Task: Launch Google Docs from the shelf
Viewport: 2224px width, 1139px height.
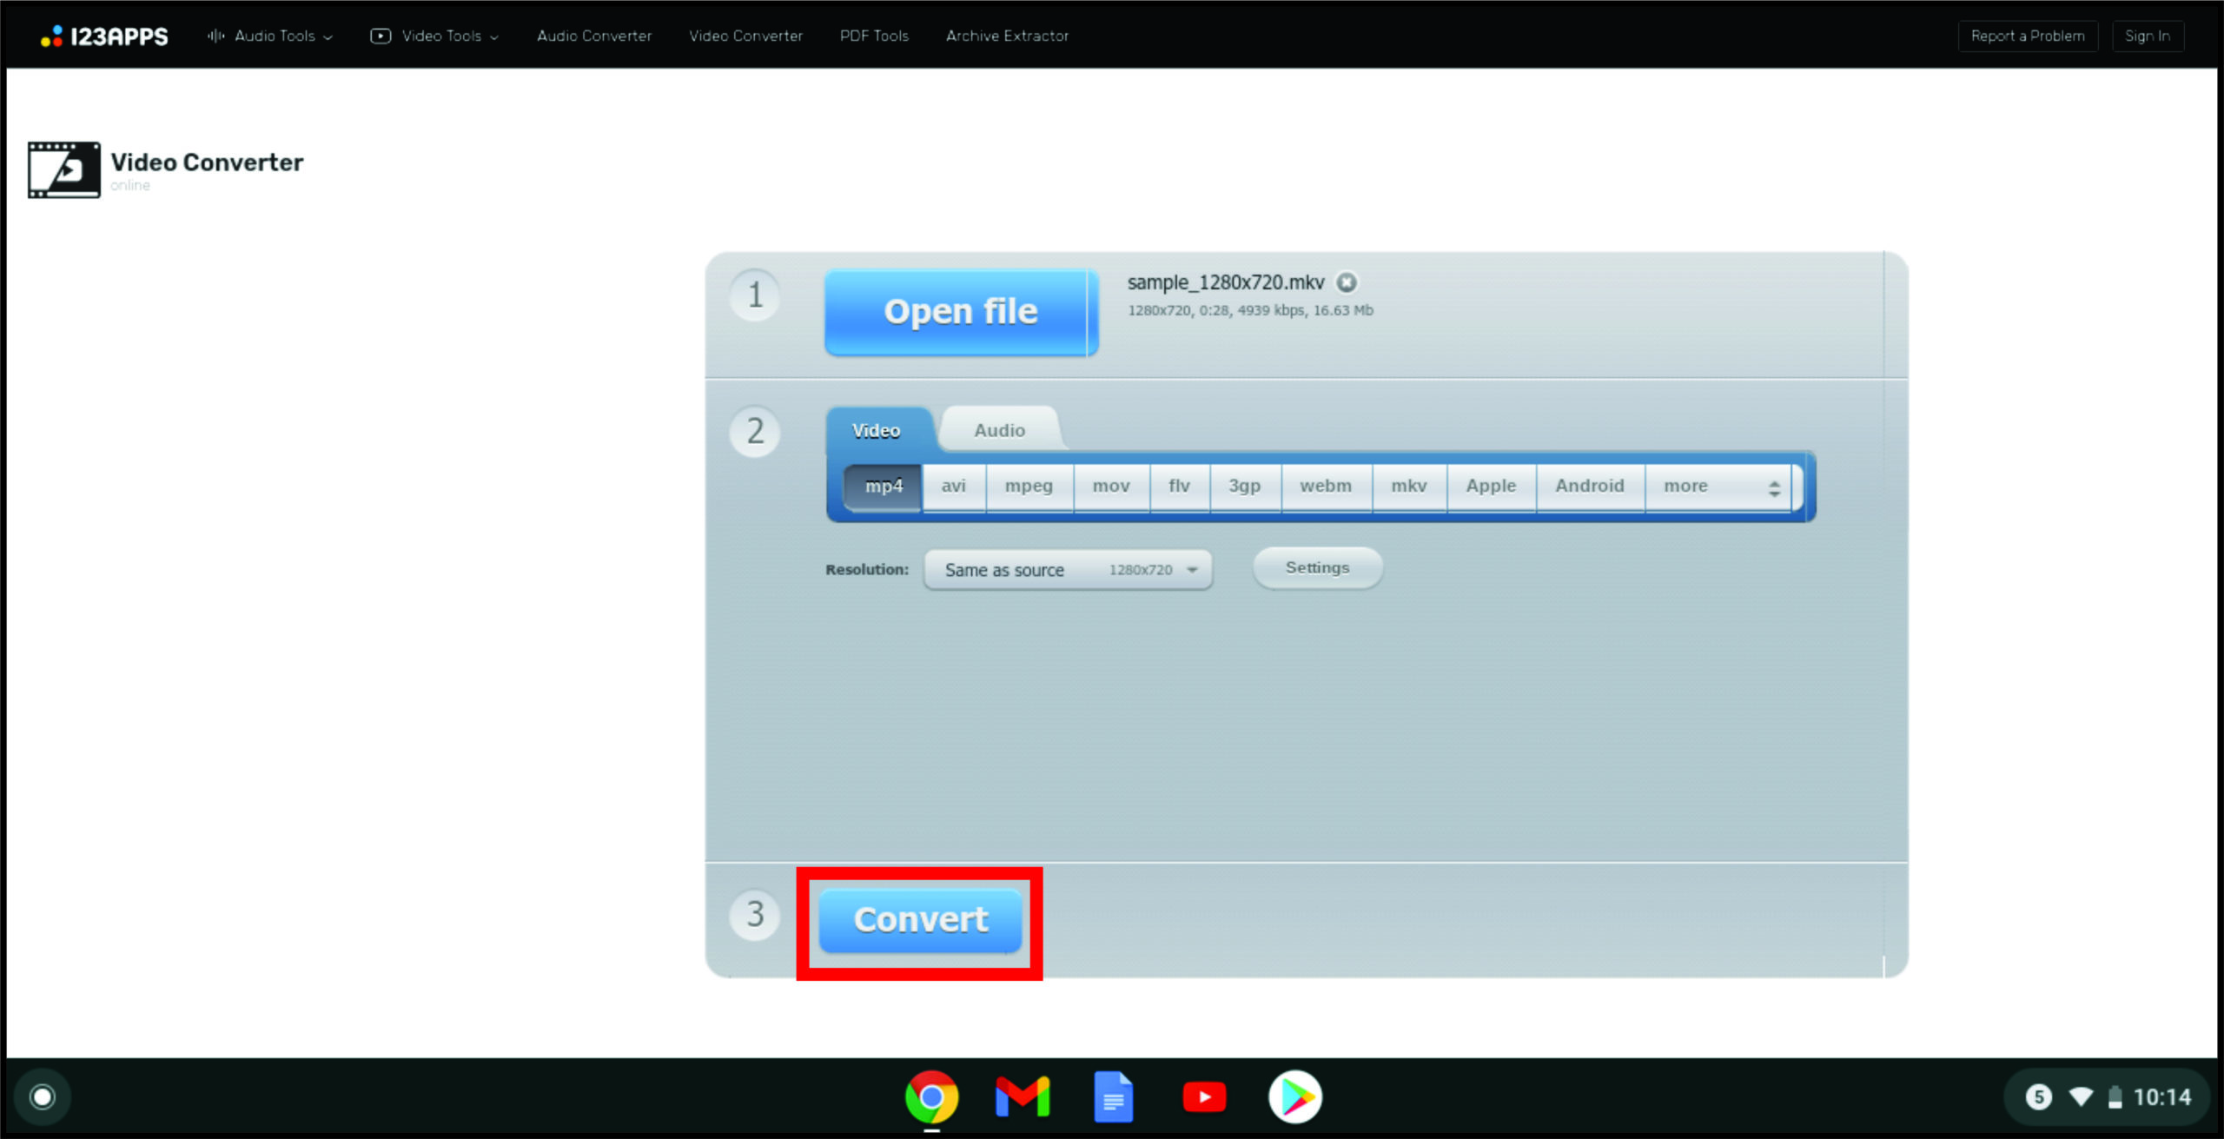Action: pyautogui.click(x=1113, y=1097)
